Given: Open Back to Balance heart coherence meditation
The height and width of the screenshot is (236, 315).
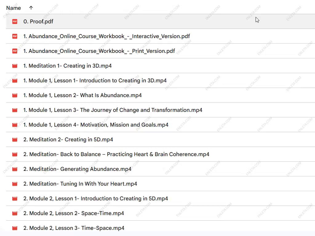Looking at the screenshot, I should [116, 154].
